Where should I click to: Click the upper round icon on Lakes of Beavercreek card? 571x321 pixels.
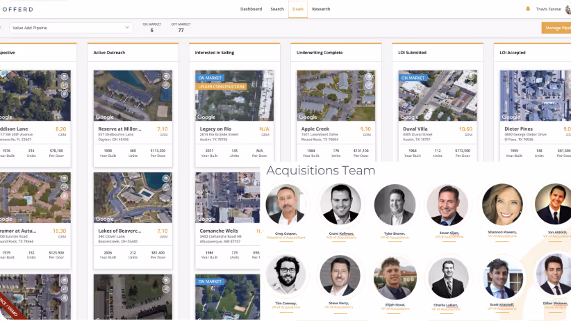pyautogui.click(x=166, y=179)
